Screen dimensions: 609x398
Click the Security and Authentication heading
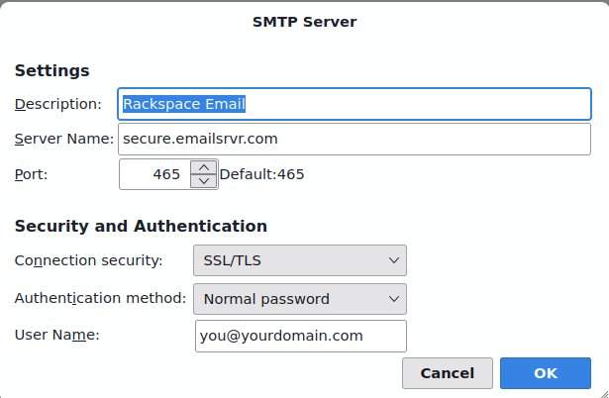tap(141, 226)
